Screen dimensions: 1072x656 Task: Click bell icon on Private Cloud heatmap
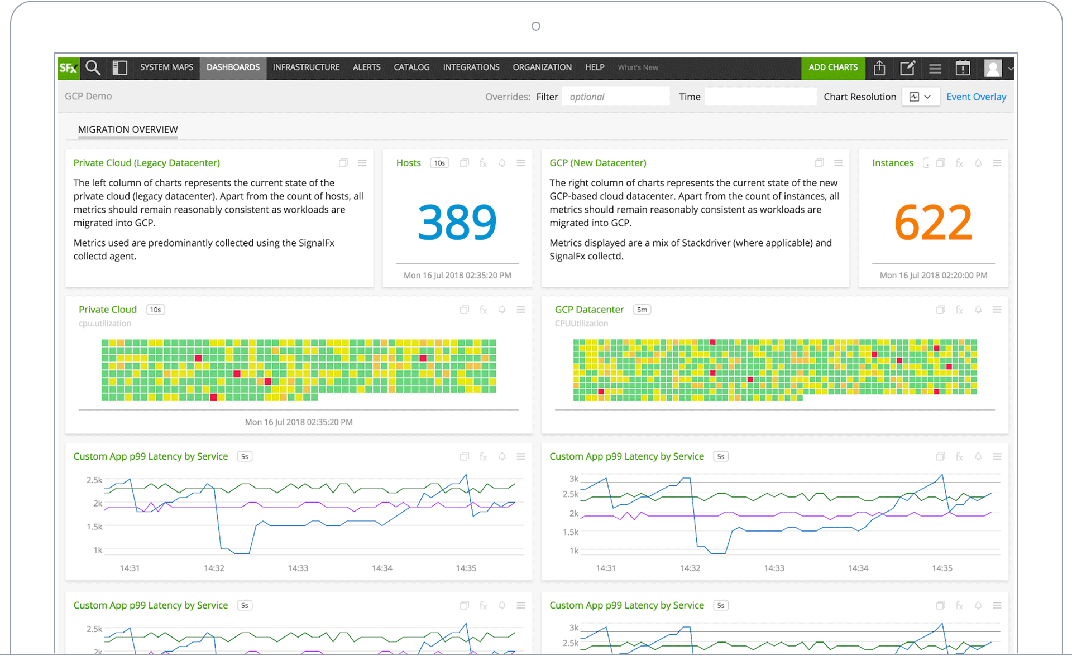click(x=502, y=310)
